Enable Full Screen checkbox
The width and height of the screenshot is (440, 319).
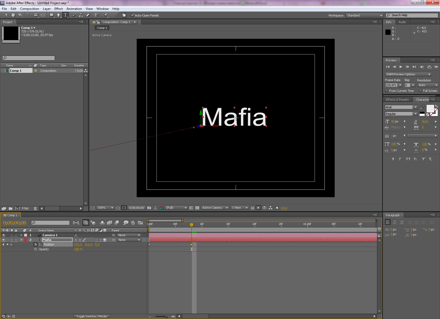point(420,91)
